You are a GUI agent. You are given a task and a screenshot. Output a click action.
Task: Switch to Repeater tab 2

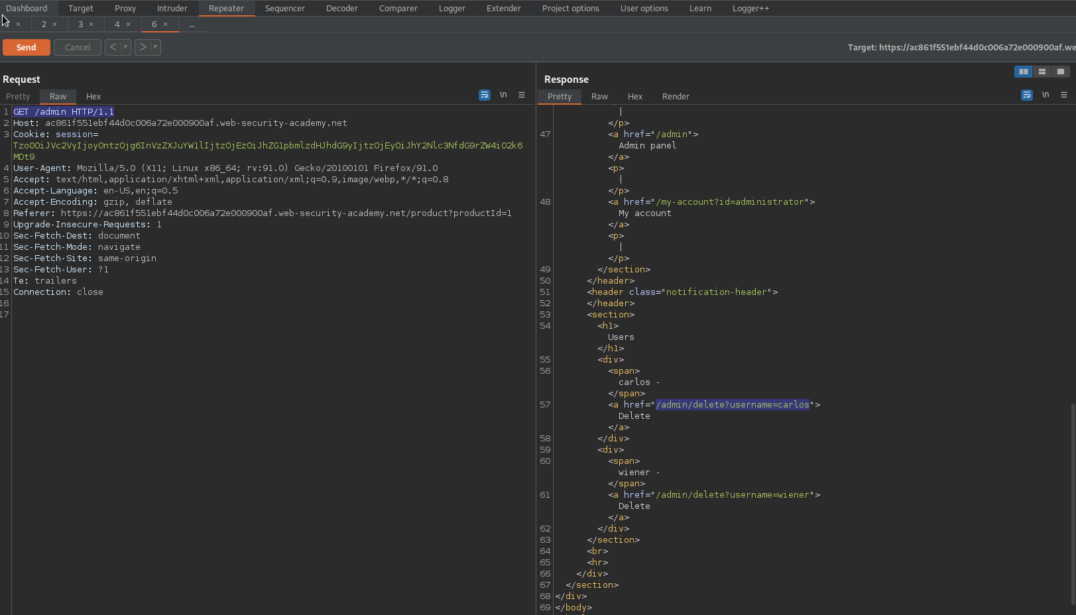(x=44, y=25)
